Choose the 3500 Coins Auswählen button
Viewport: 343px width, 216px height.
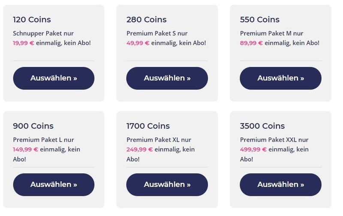pos(280,185)
